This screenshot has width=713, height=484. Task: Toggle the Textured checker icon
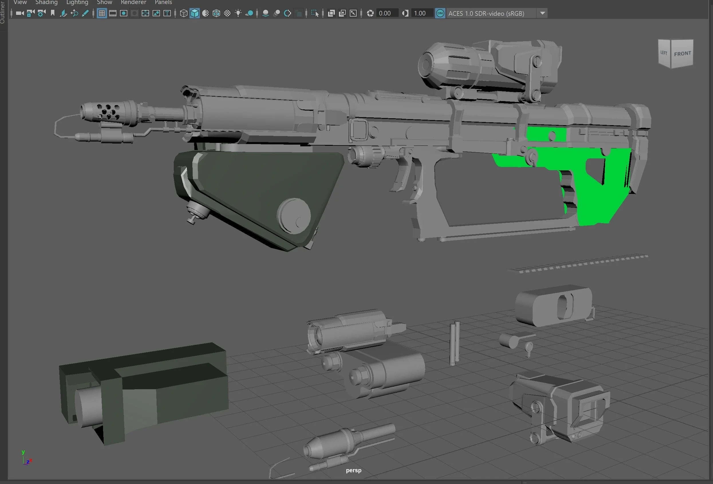coord(227,13)
